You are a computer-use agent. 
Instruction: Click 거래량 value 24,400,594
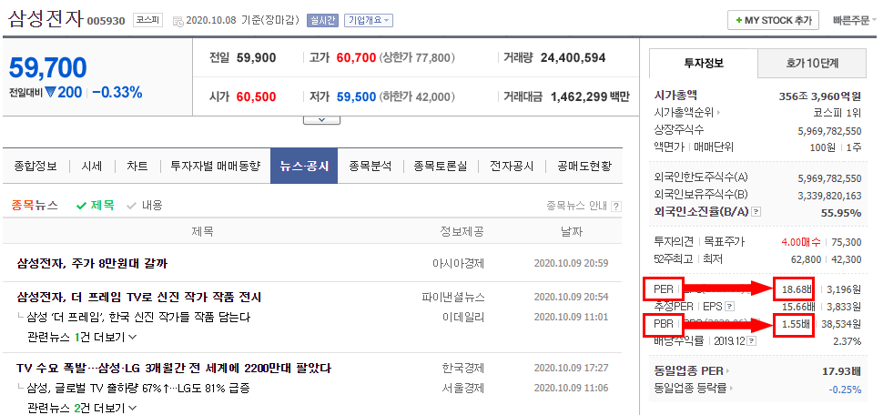(x=573, y=57)
